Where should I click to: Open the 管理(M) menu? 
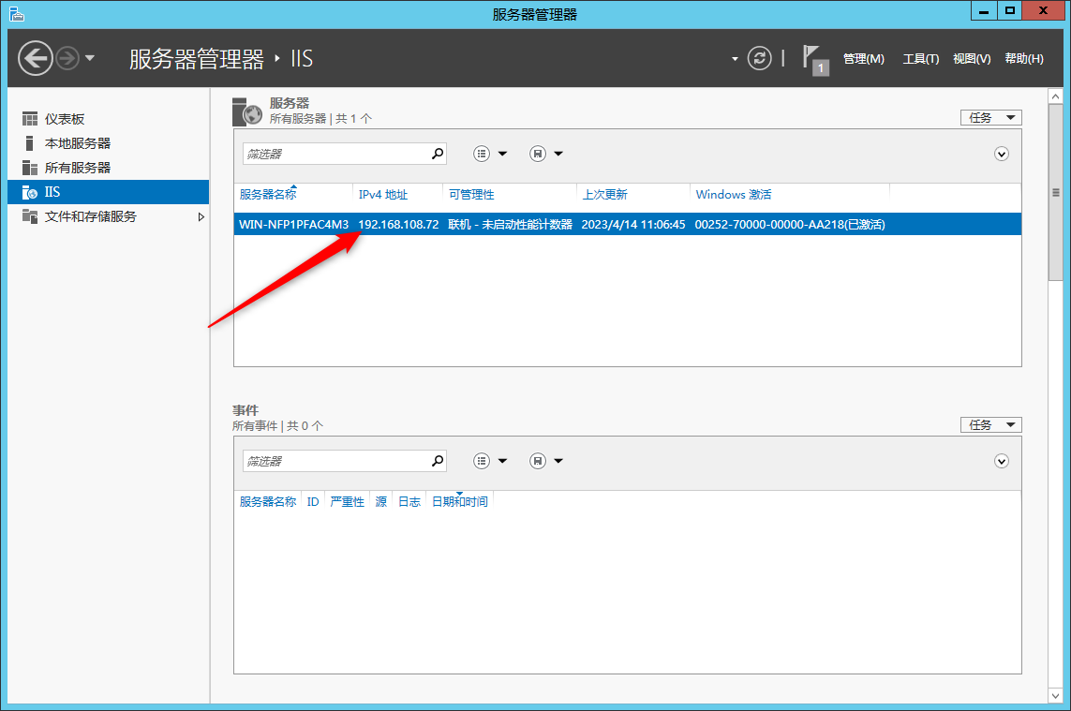coord(863,59)
